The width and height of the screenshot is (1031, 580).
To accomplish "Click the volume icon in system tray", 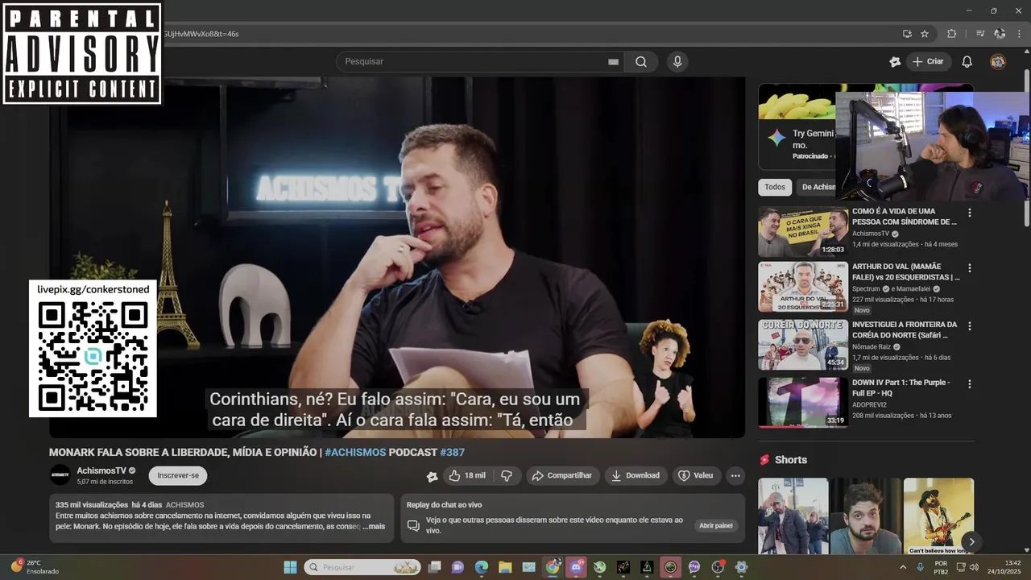I will coord(975,567).
